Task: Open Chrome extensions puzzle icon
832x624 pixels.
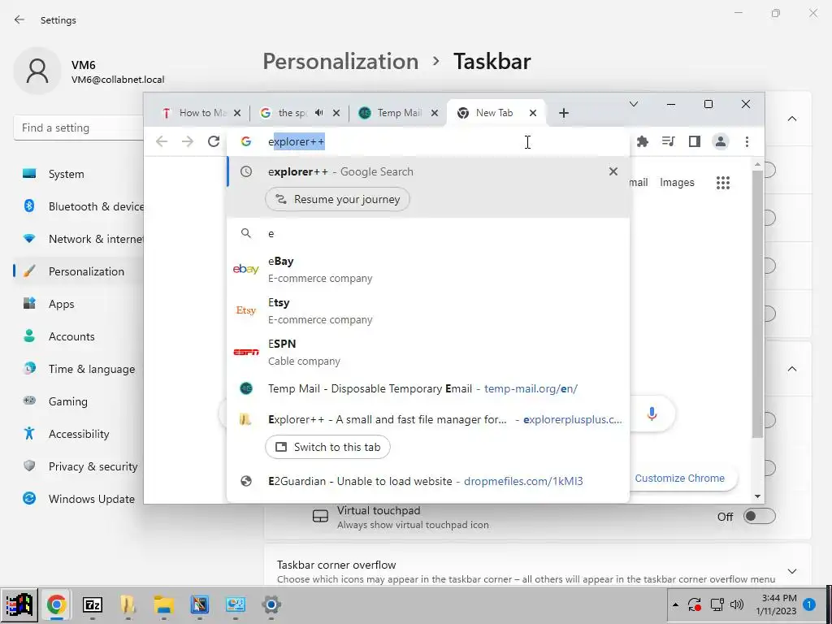Action: tap(643, 141)
